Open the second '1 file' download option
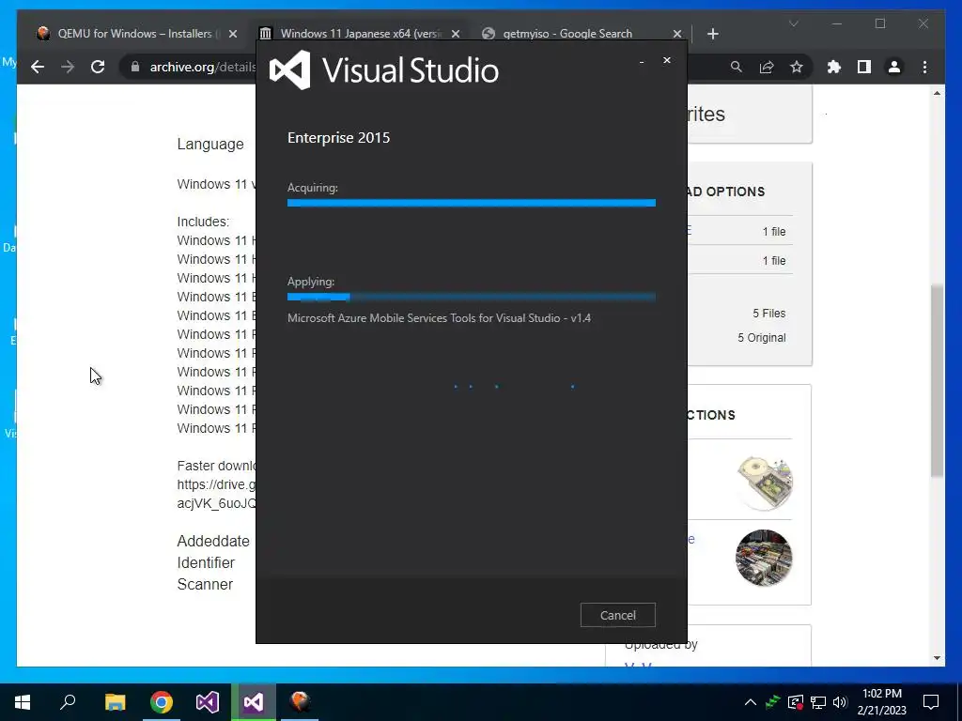The image size is (962, 721). pyautogui.click(x=774, y=261)
